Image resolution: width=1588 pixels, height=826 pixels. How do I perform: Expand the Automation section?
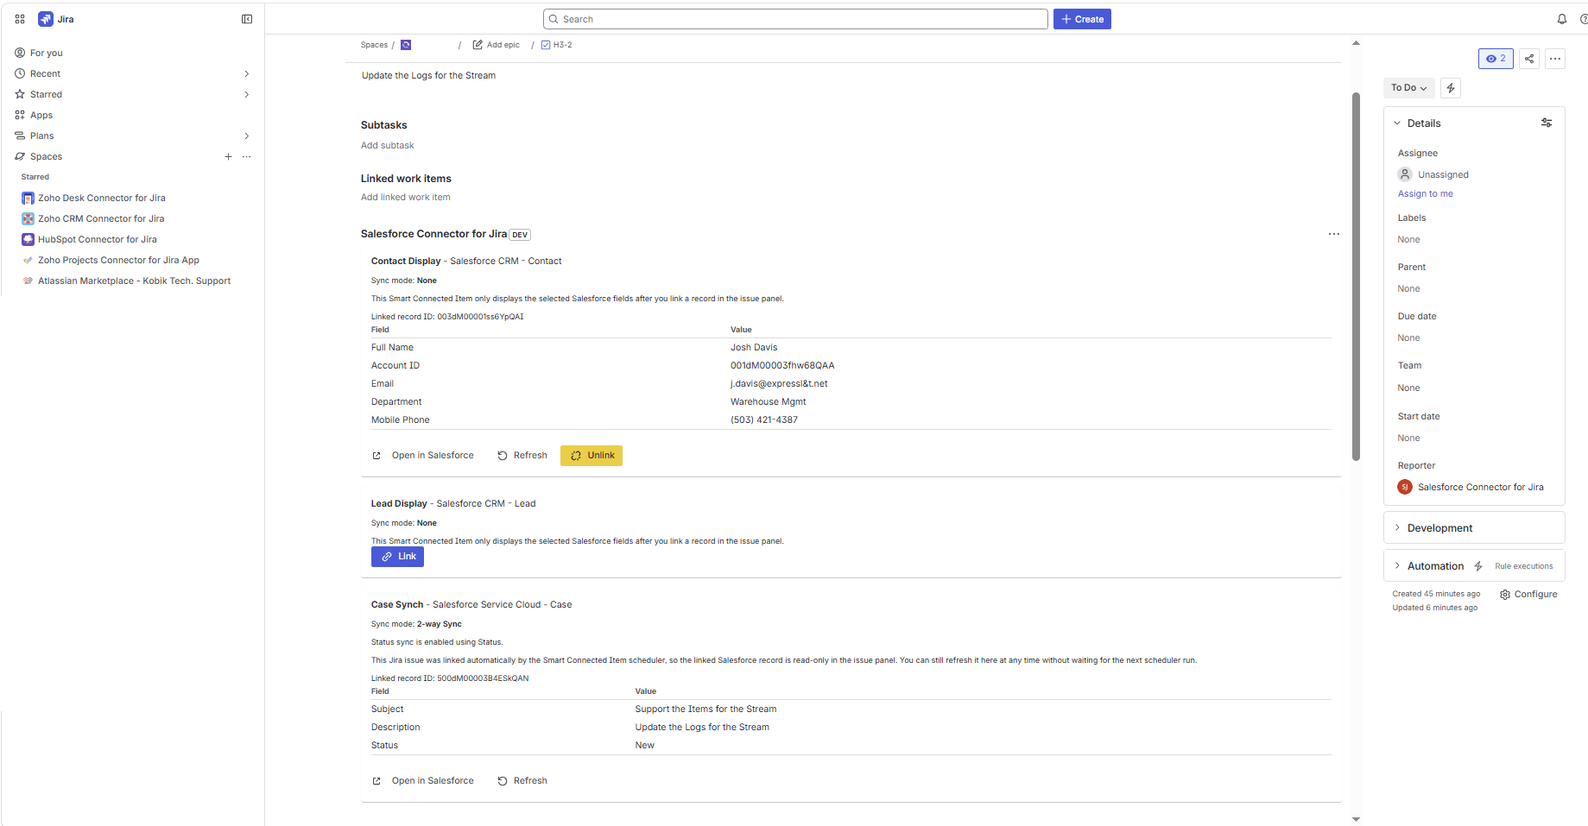pyautogui.click(x=1435, y=566)
